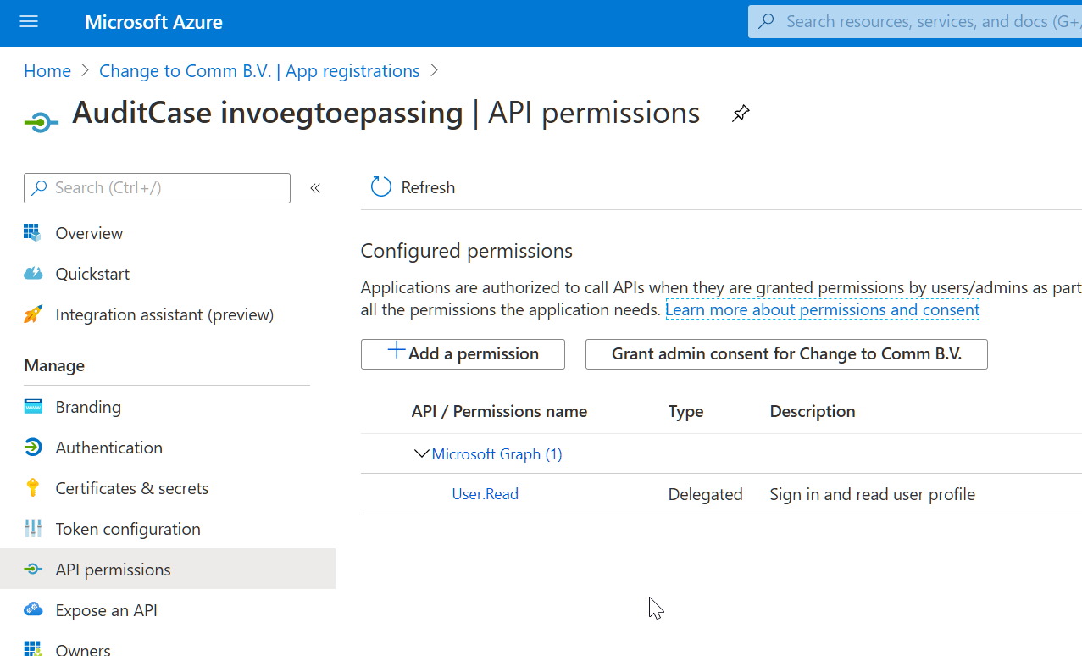Go to Authentication in Manage section
The height and width of the screenshot is (656, 1082).
tap(108, 448)
